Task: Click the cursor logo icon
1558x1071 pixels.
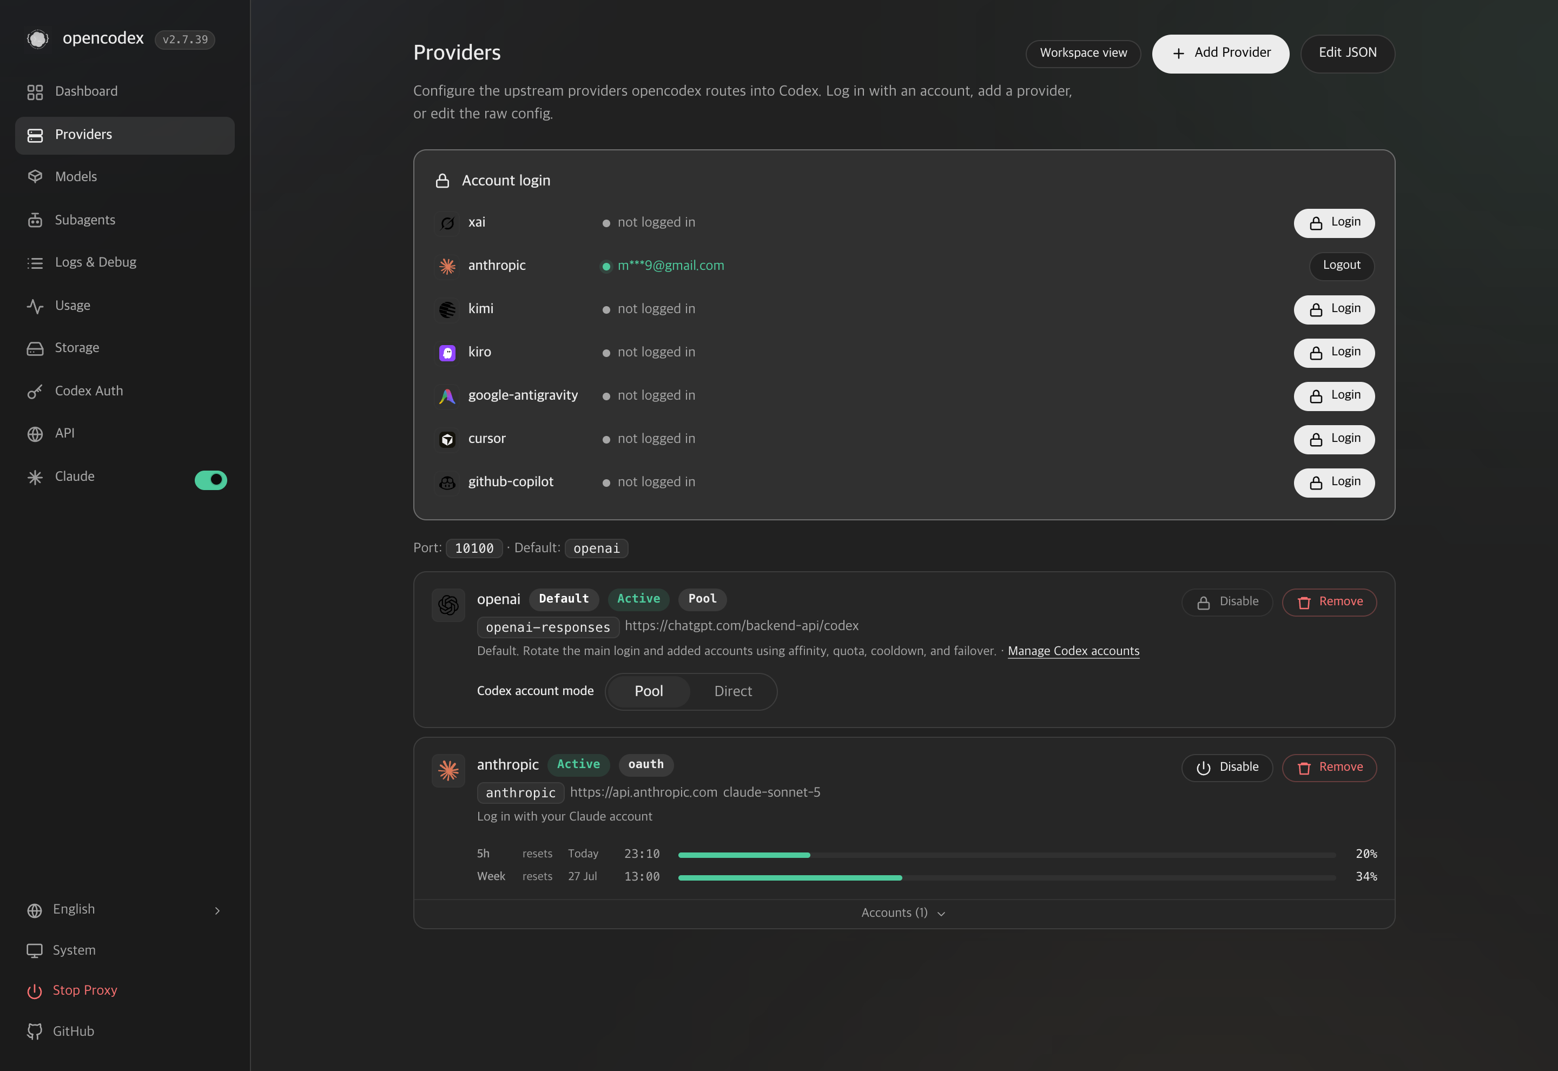Action: (x=447, y=440)
